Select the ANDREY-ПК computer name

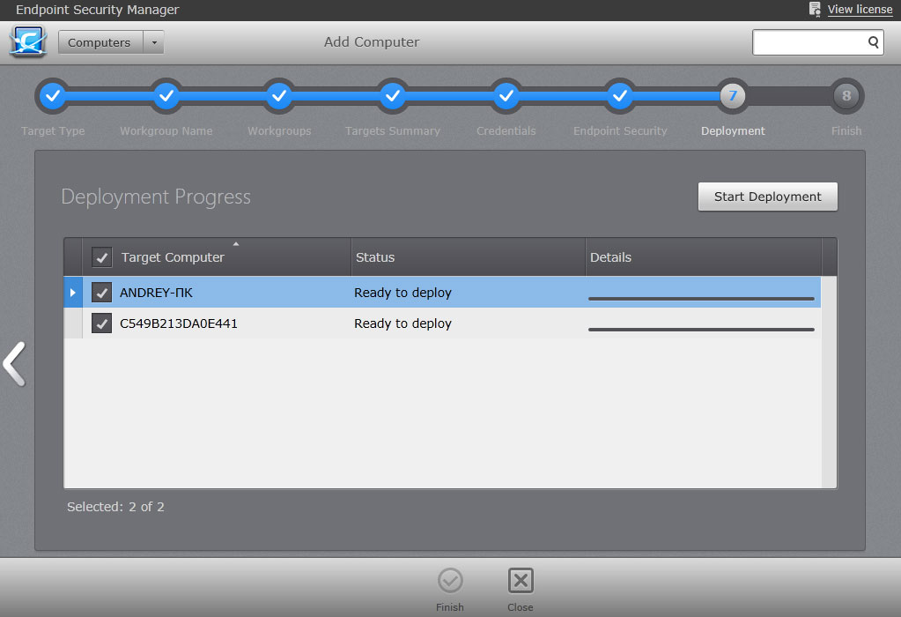[156, 293]
